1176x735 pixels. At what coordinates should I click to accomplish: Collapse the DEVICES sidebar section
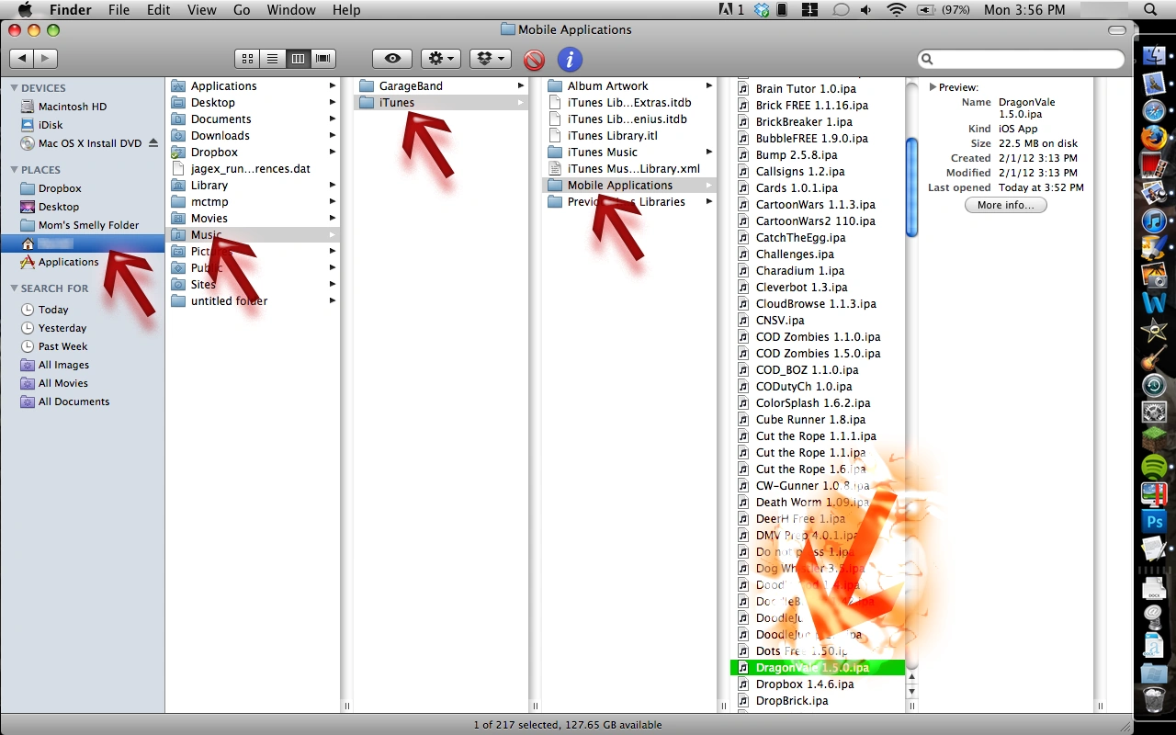(14, 88)
